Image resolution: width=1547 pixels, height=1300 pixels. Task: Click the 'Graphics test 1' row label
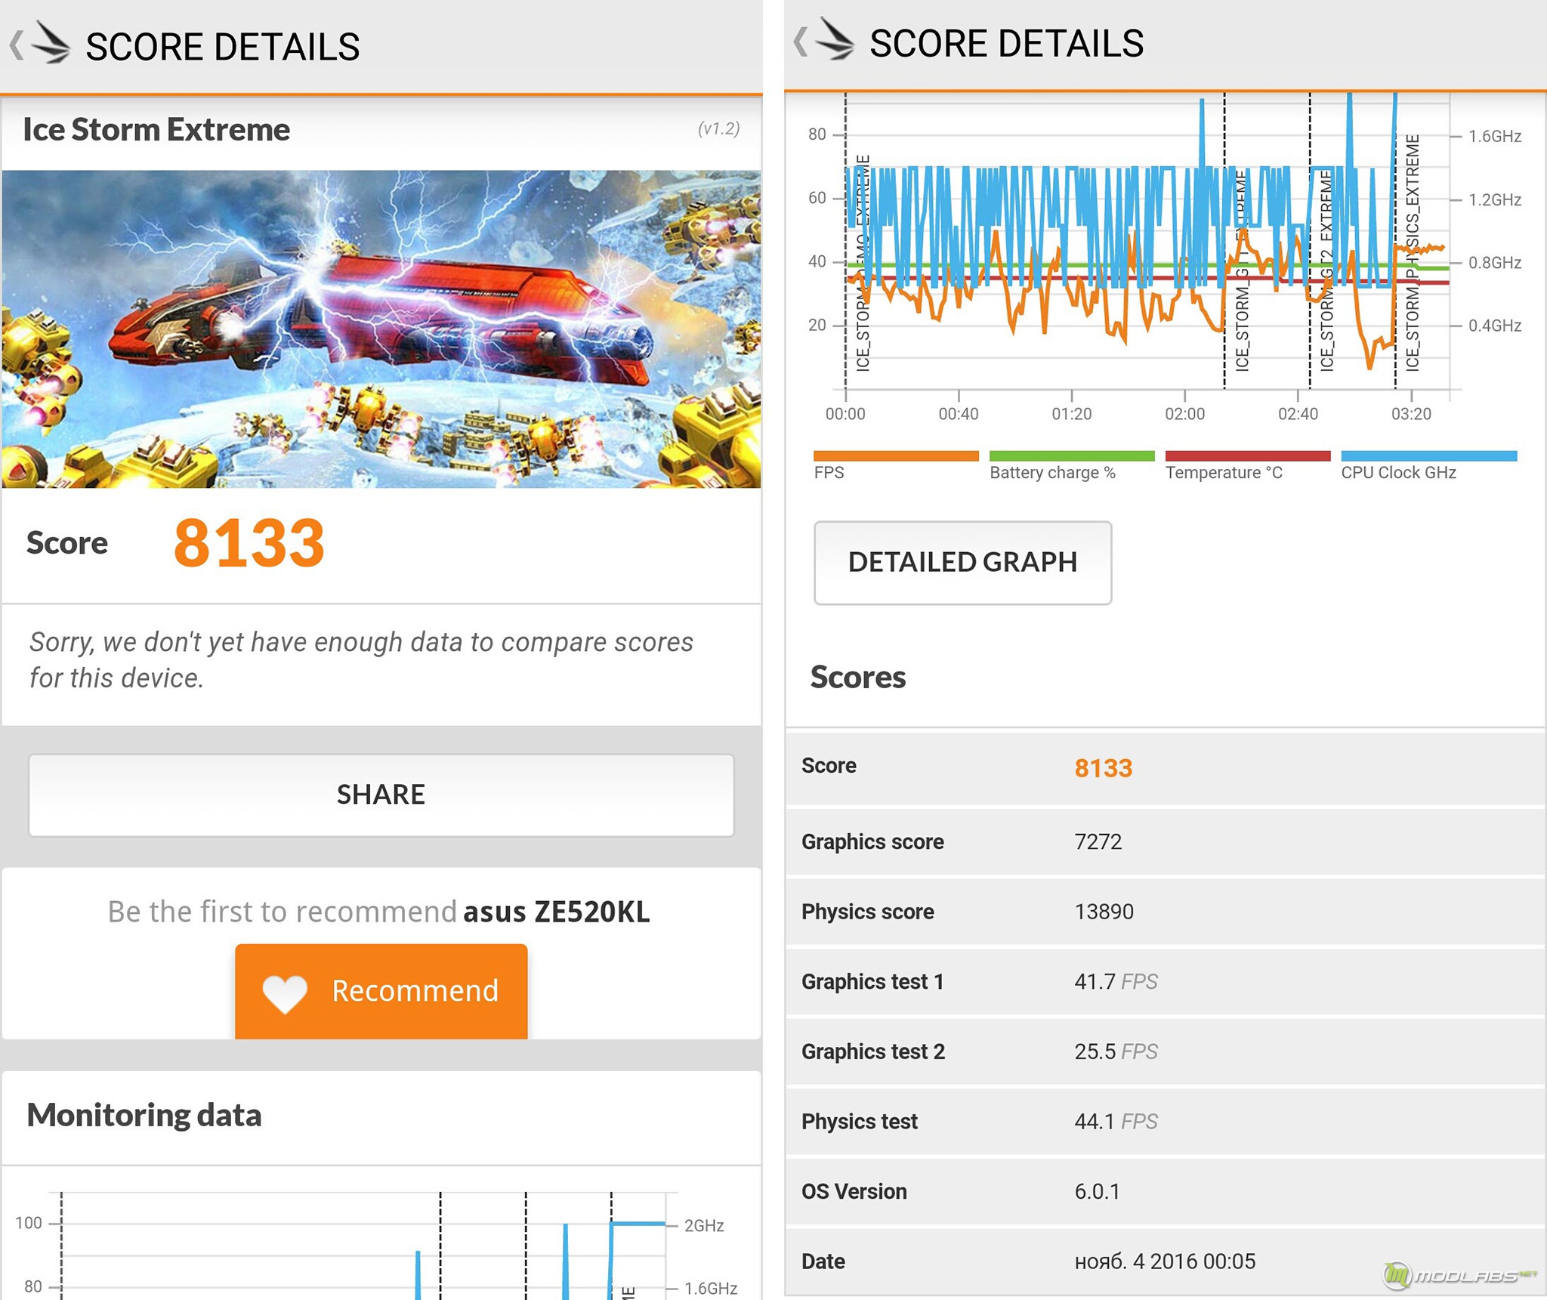pyautogui.click(x=872, y=981)
